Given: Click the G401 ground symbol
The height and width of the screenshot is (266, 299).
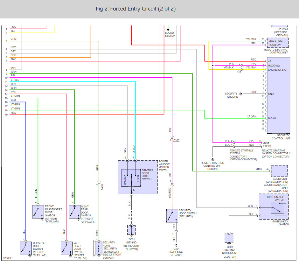Looking at the screenshot, I should click(176, 245).
